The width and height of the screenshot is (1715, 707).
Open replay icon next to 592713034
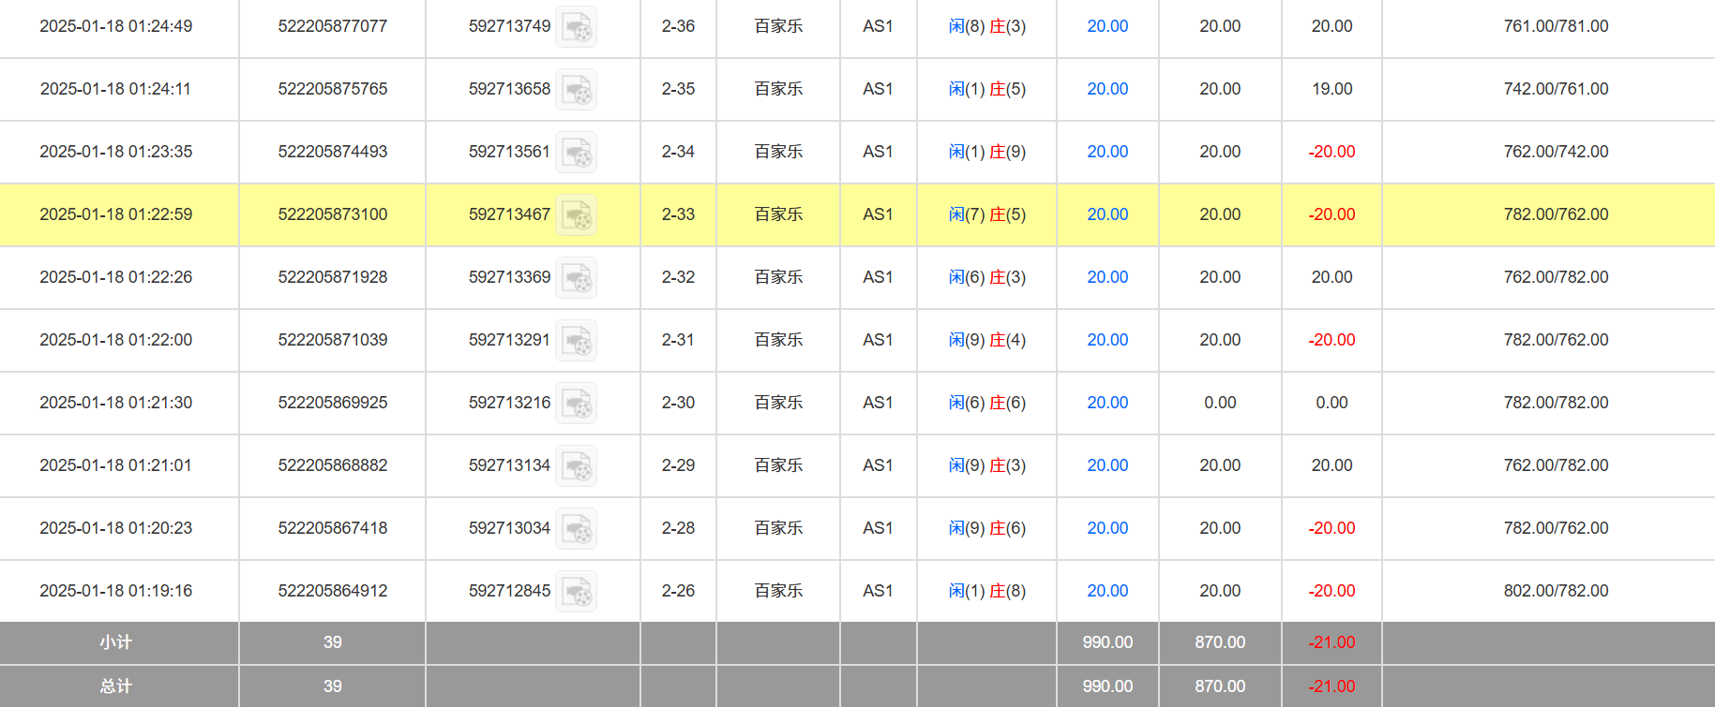click(x=576, y=529)
